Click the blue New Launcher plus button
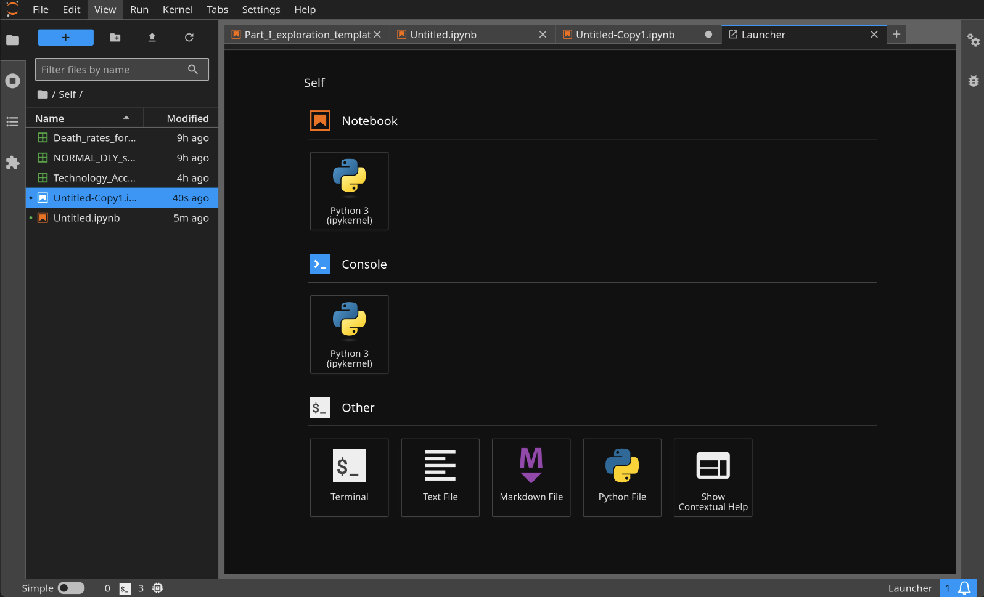The image size is (984, 597). [66, 38]
